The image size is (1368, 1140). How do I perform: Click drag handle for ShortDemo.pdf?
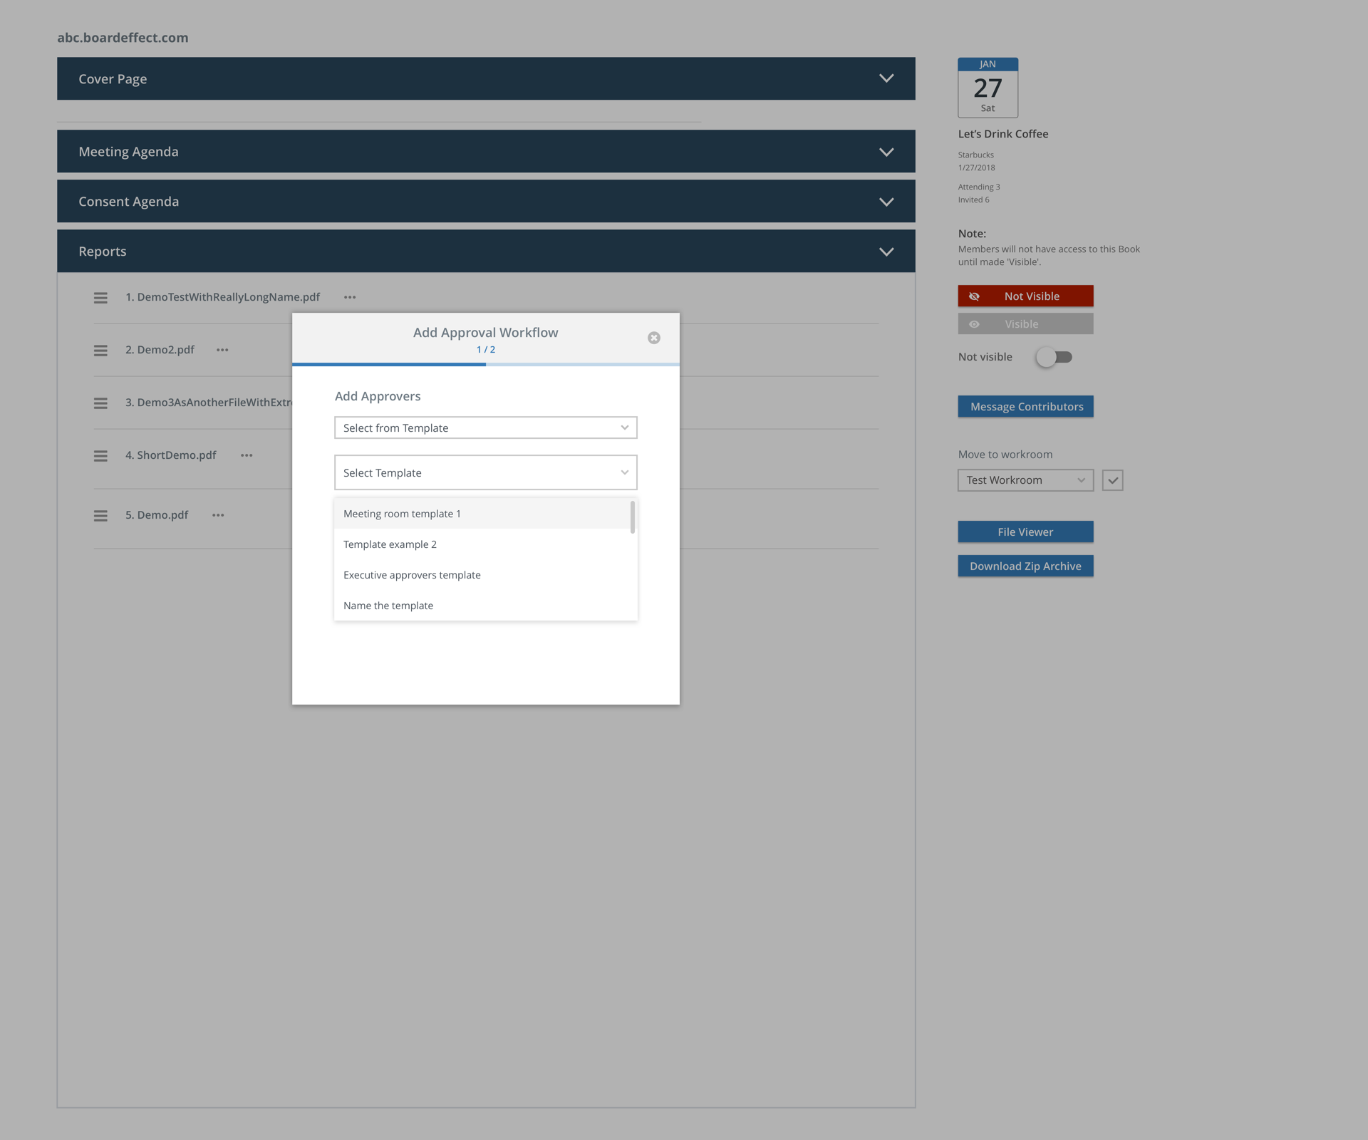point(100,456)
